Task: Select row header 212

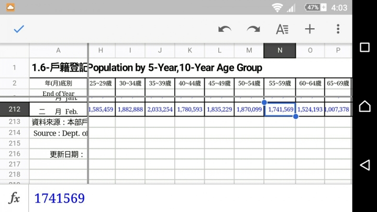Action: tap(15, 109)
